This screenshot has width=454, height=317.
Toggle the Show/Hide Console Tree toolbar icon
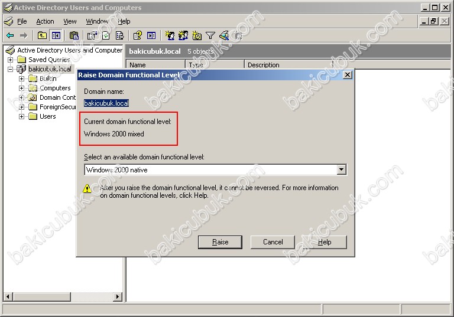(56, 35)
